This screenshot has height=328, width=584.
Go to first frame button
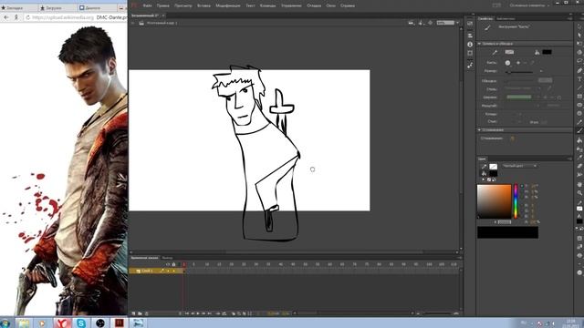[x=187, y=313]
